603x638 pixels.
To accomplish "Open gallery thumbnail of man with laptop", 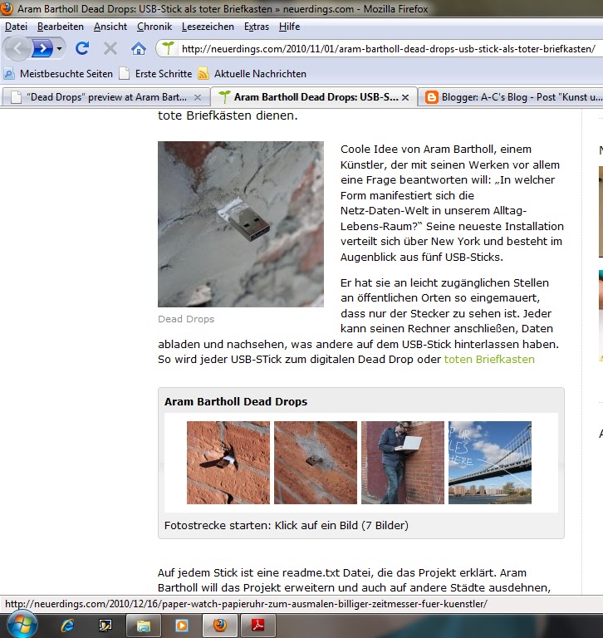I will coord(403,463).
